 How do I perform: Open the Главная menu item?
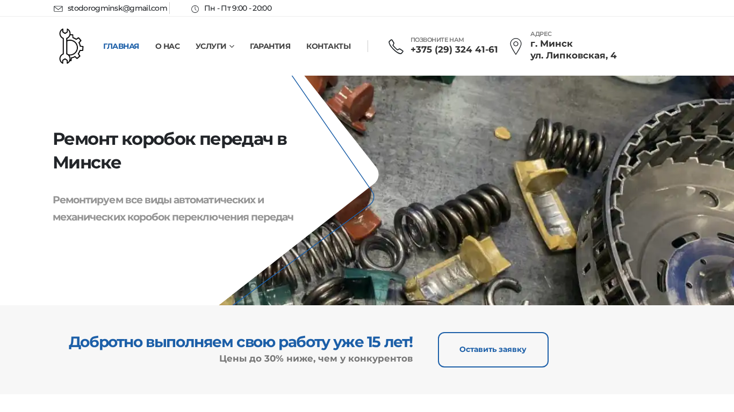click(x=121, y=46)
